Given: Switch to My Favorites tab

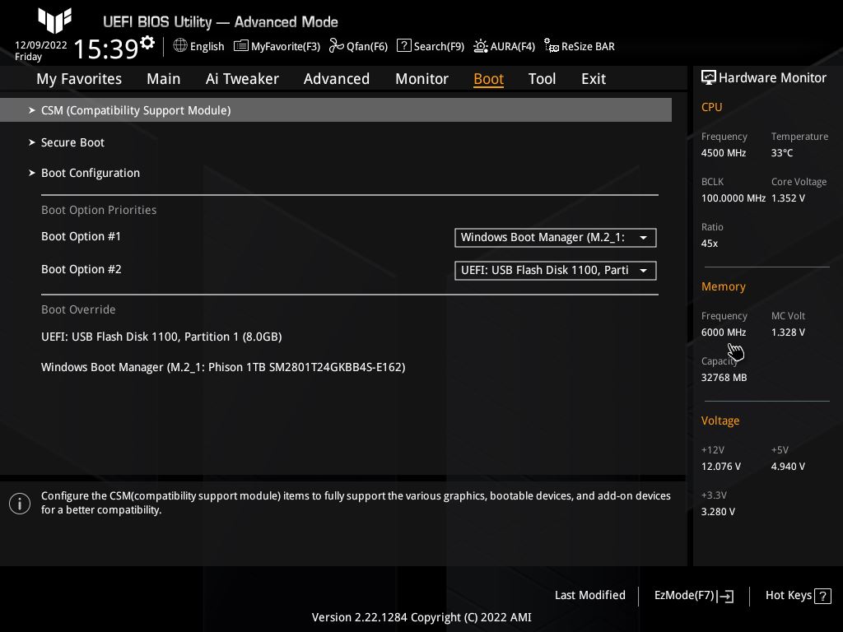Looking at the screenshot, I should coord(79,78).
